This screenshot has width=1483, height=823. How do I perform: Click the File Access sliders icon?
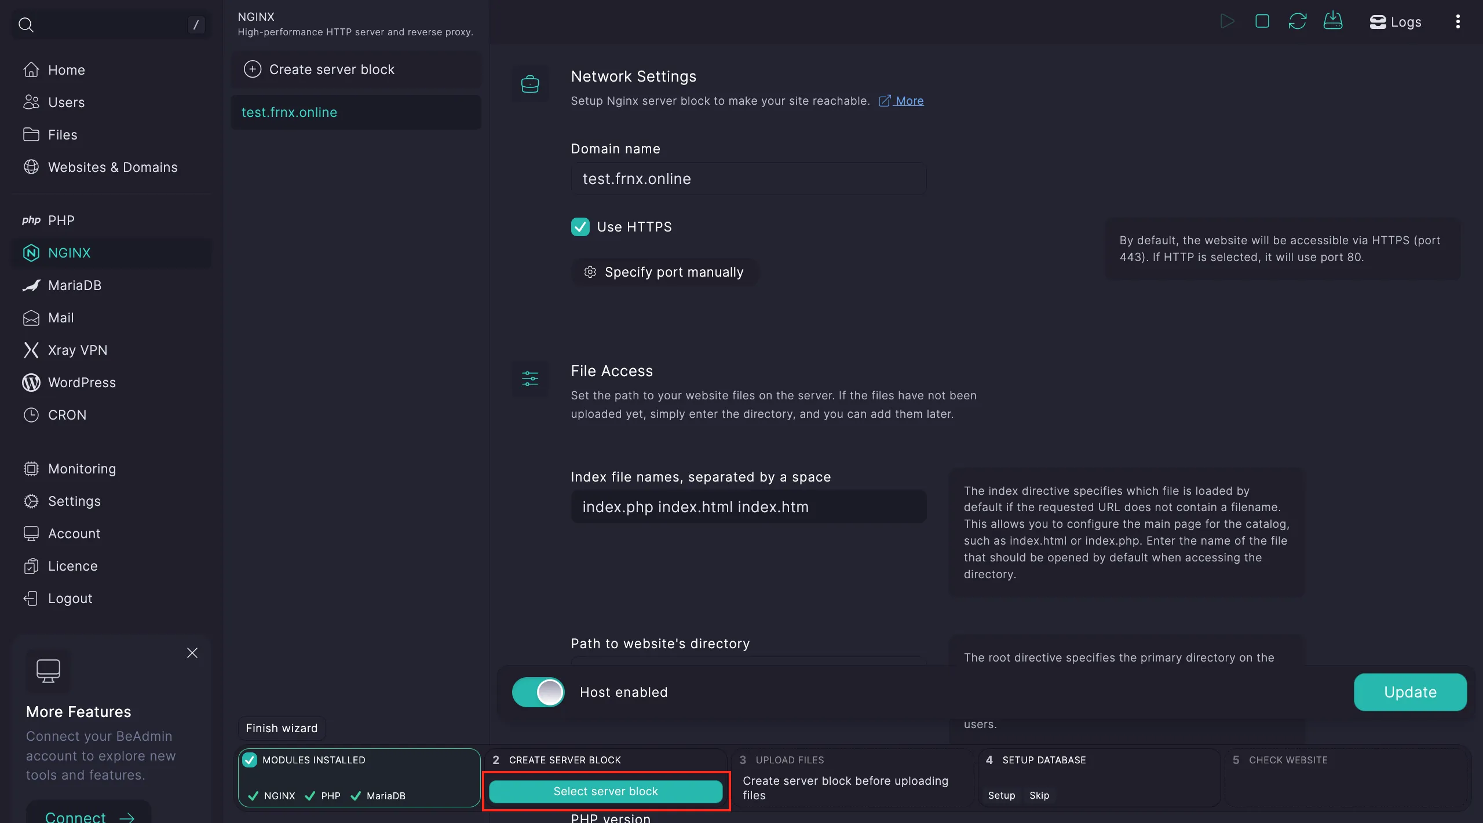pyautogui.click(x=530, y=379)
